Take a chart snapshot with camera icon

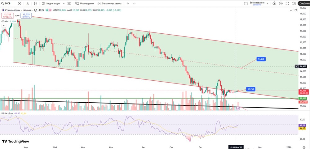point(294,3)
